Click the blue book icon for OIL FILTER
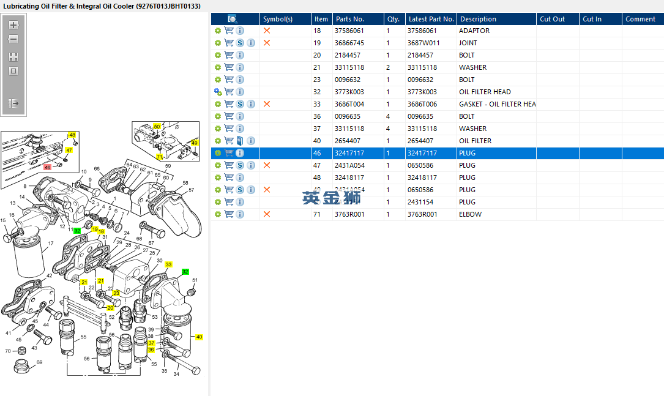Viewport: 664px width, 396px height. pos(240,141)
